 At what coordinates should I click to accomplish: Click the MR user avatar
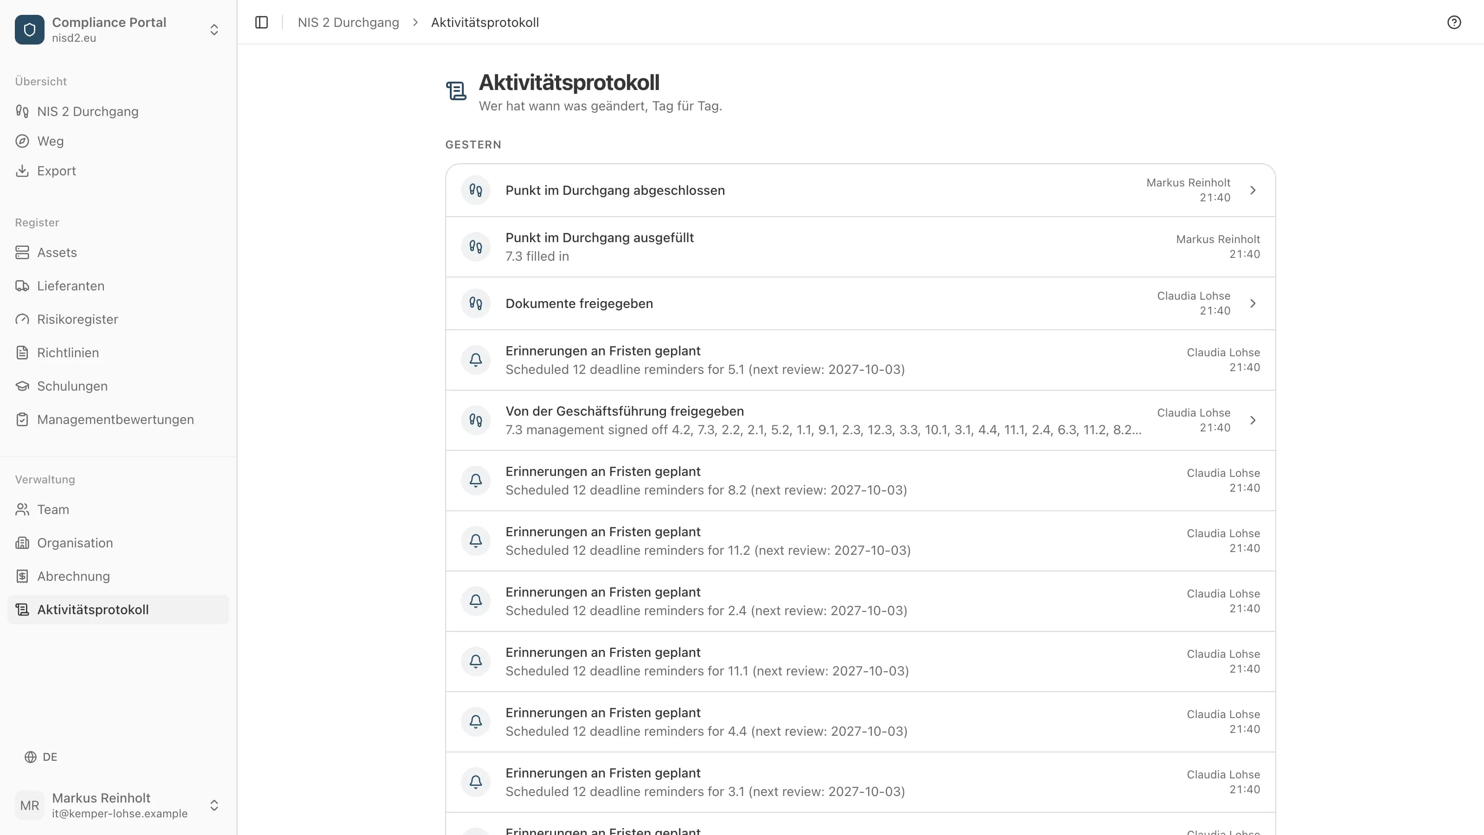(x=29, y=805)
